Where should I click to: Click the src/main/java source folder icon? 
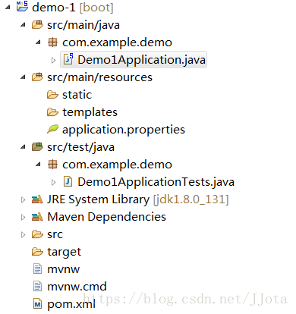[37, 25]
